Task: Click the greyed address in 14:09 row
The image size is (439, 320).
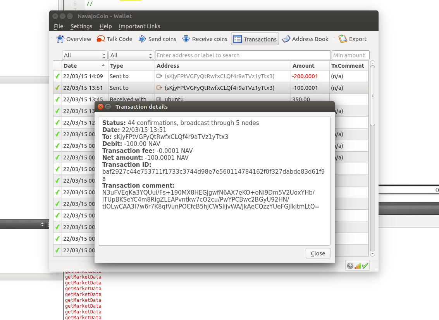Action: pos(219,76)
